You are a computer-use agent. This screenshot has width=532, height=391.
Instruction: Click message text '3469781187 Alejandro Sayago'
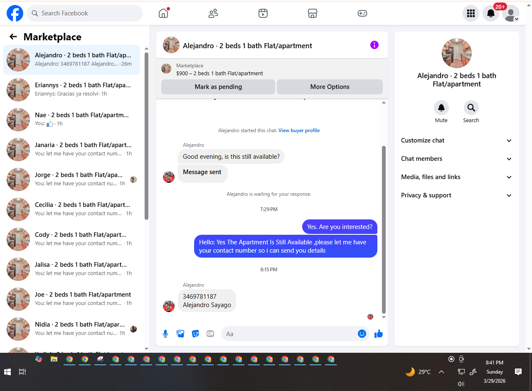(207, 301)
